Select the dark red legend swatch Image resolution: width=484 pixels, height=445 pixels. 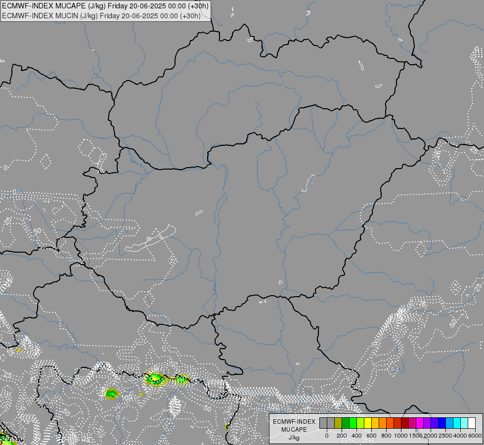[x=405, y=423]
